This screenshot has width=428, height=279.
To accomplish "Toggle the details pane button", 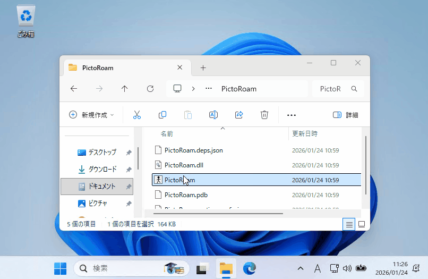I will (x=345, y=115).
